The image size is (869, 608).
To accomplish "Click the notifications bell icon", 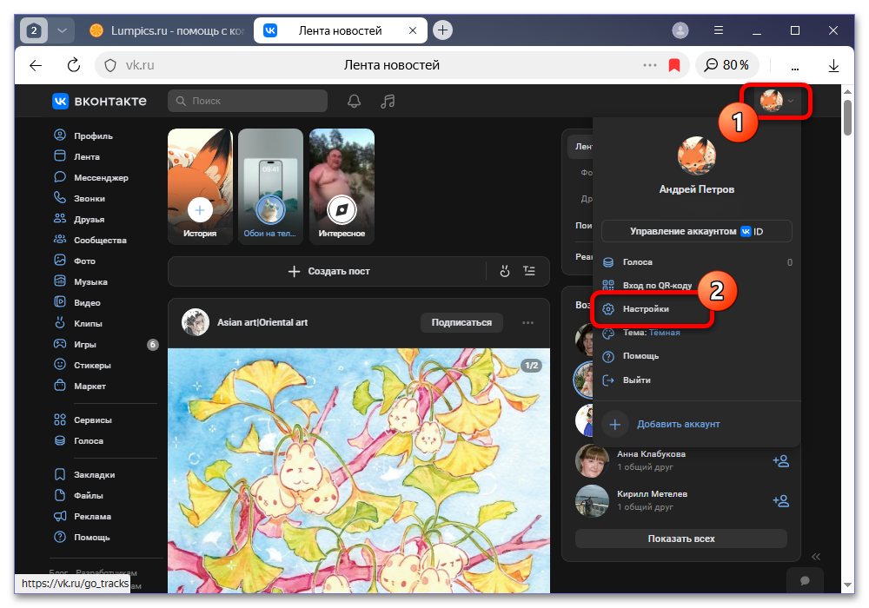I will [x=355, y=101].
